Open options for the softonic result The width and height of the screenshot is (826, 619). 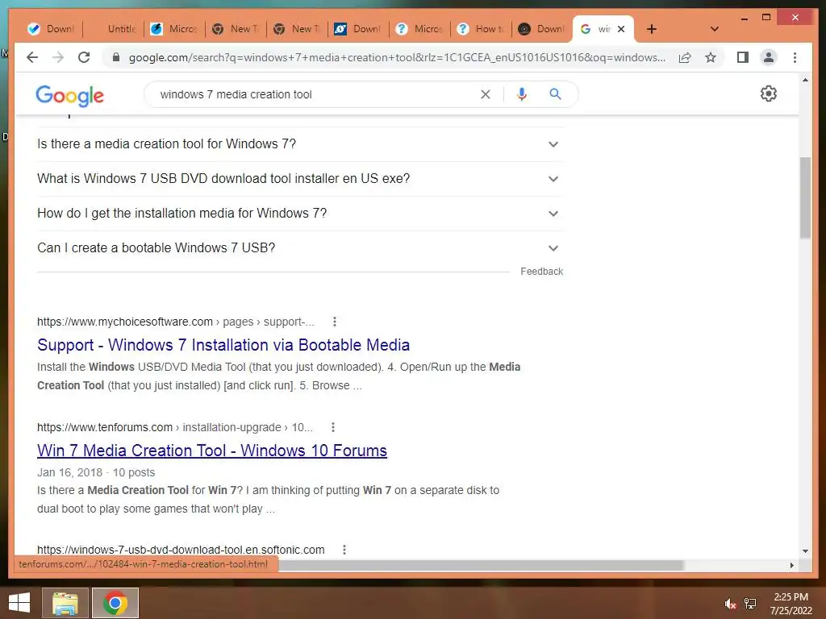(344, 550)
